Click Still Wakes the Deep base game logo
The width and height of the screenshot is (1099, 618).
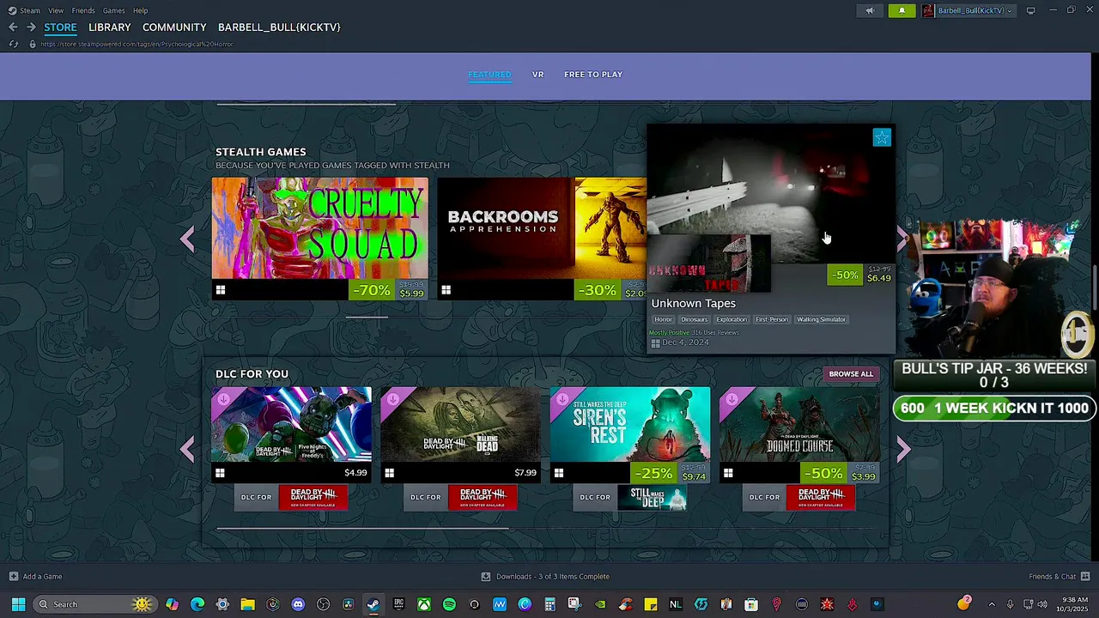pyautogui.click(x=653, y=497)
